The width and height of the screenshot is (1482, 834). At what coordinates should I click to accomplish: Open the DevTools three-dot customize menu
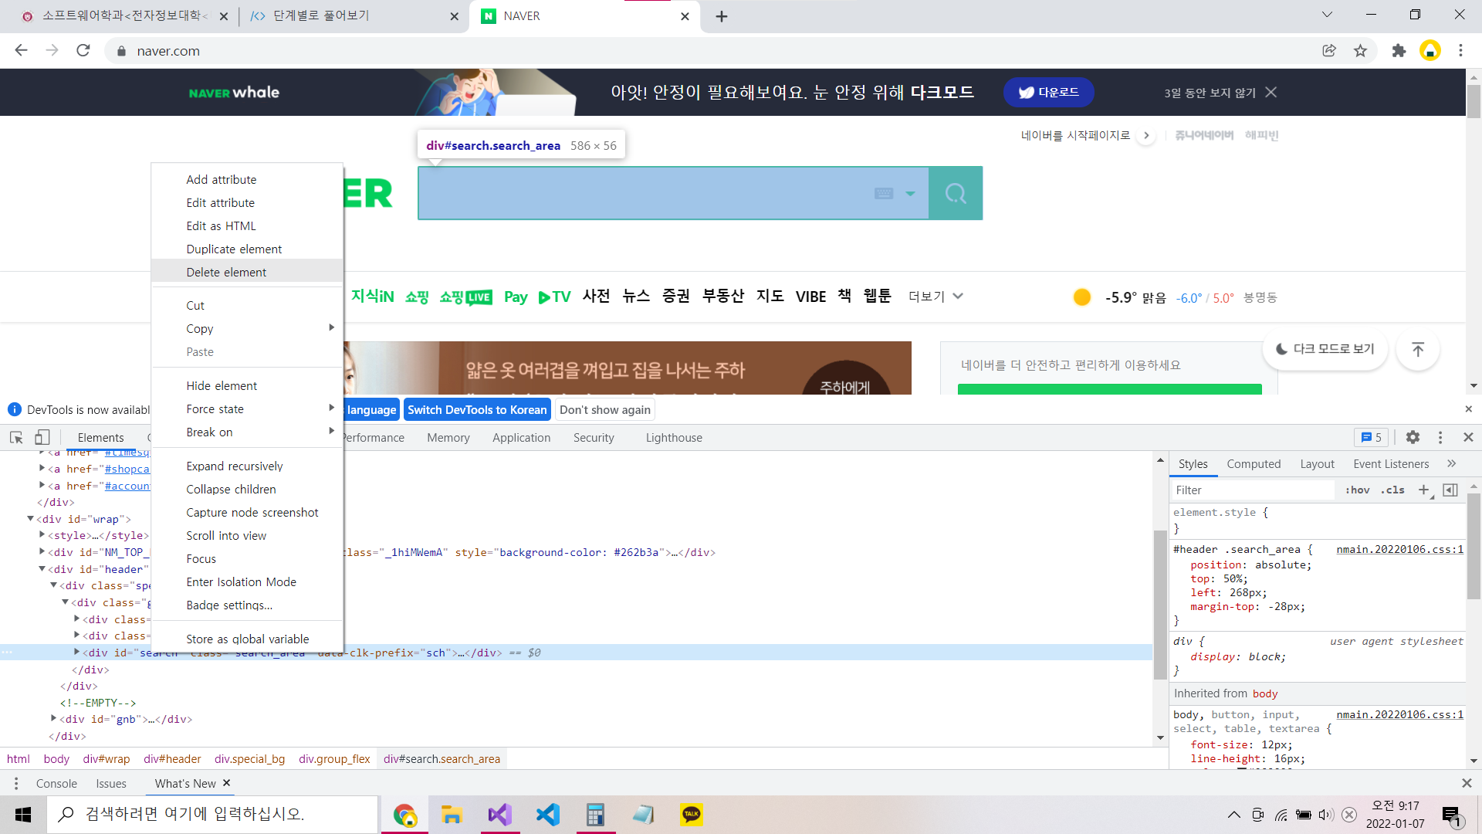pyautogui.click(x=1440, y=437)
